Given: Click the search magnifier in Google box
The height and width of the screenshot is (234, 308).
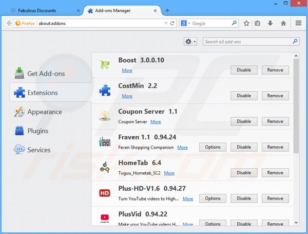Looking at the screenshot, I should [234, 23].
